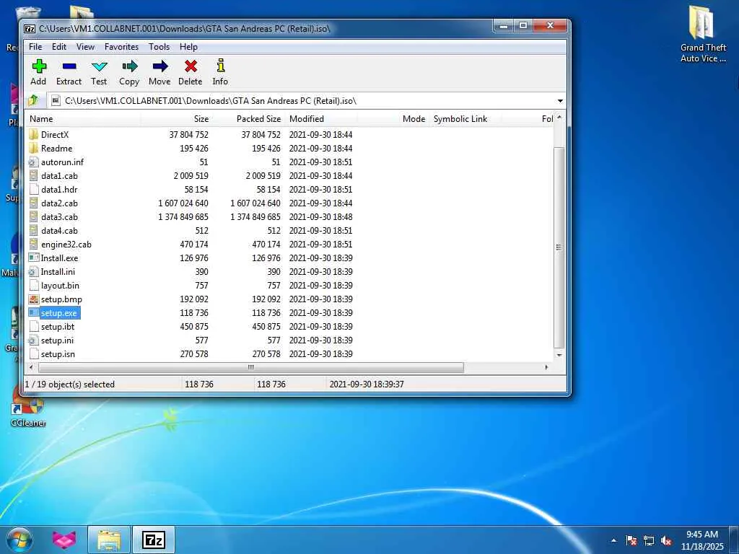Viewport: 739px width, 554px height.
Task: Click the Extract toolbar icon
Action: (69, 67)
